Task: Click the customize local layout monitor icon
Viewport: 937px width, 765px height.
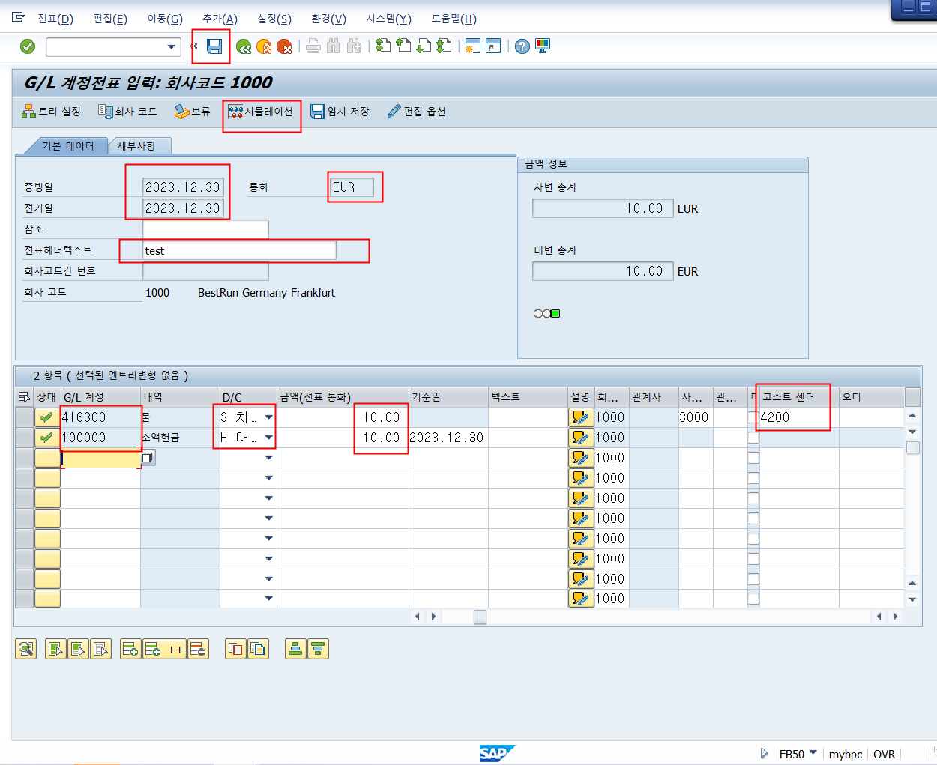Action: point(543,46)
